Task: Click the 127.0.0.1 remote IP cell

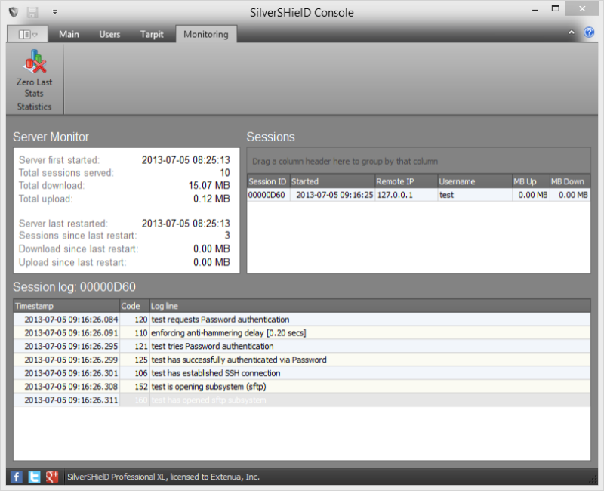Action: coord(406,195)
